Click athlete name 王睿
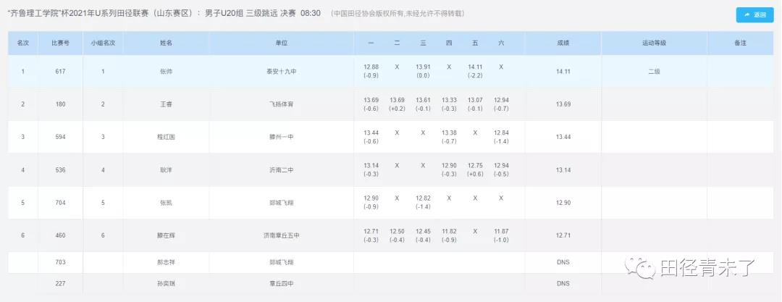 click(166, 104)
